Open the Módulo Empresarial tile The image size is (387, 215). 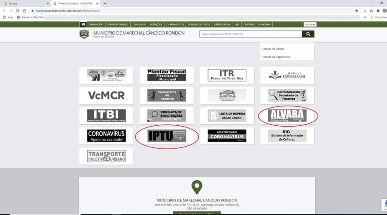coord(287,75)
